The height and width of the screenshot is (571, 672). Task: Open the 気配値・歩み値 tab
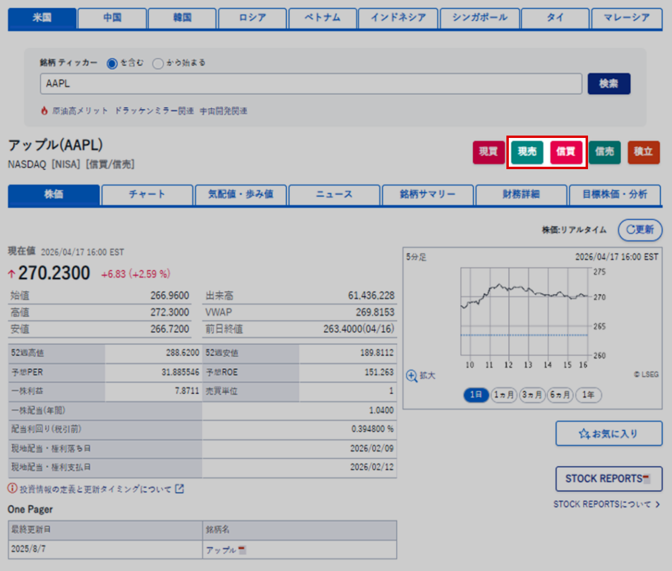click(x=241, y=195)
